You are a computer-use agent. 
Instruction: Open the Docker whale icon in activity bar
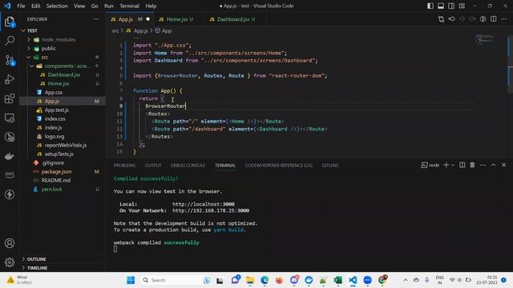[10, 156]
